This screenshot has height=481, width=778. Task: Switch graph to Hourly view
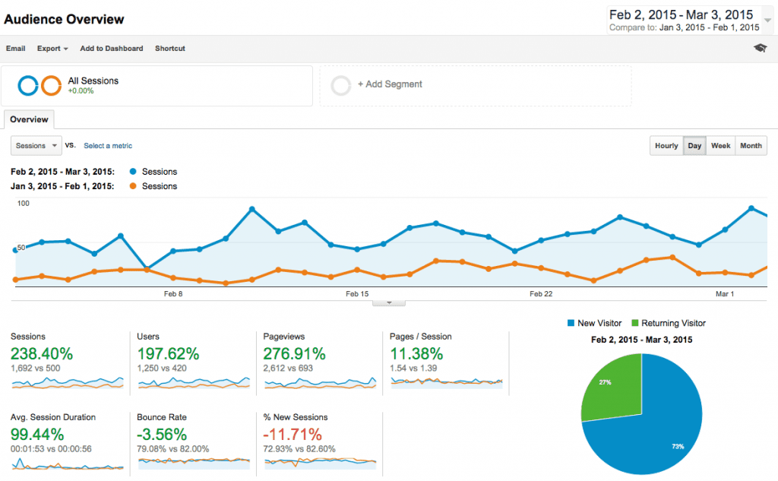pos(666,146)
